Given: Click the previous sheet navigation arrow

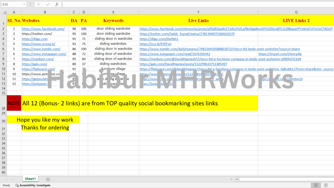Looking at the screenshot, I should 7,179.
